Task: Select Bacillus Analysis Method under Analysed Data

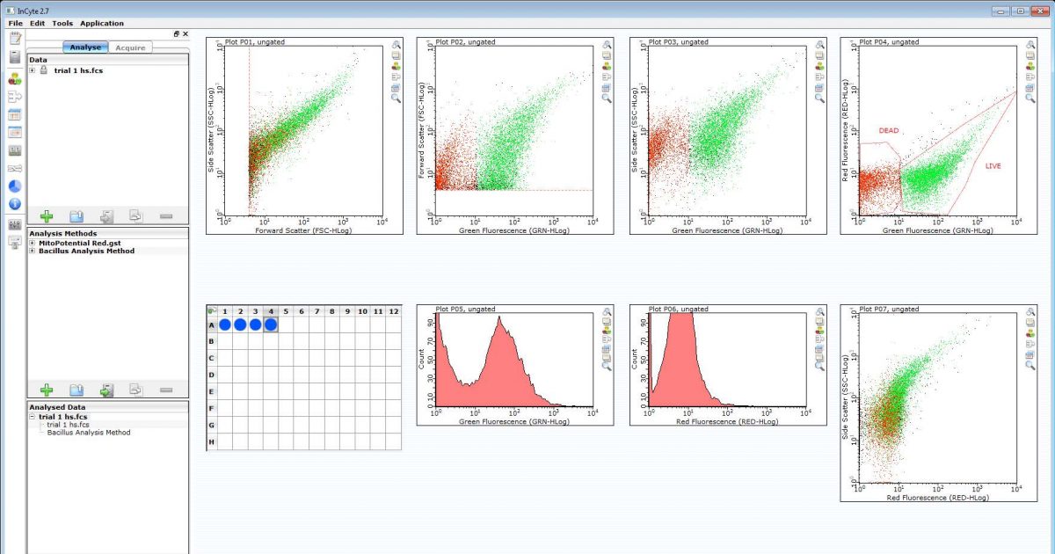Action: (91, 432)
